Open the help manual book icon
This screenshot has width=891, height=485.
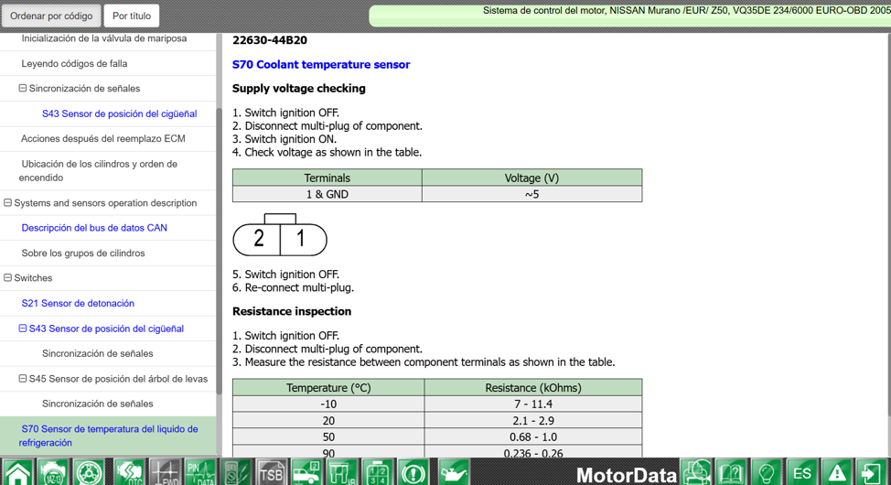pos(732,472)
